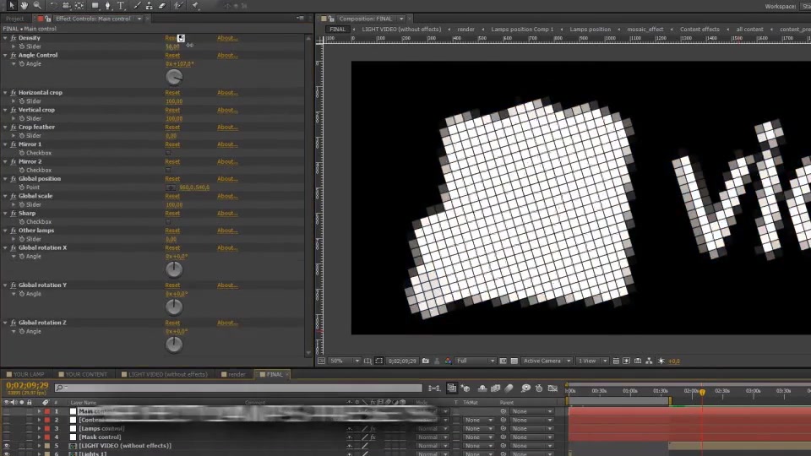The height and width of the screenshot is (456, 811).
Task: Collapse the Horizontal crop effect
Action: pyautogui.click(x=5, y=93)
